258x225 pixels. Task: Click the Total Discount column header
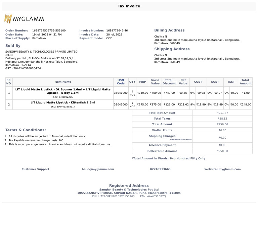click(x=169, y=82)
